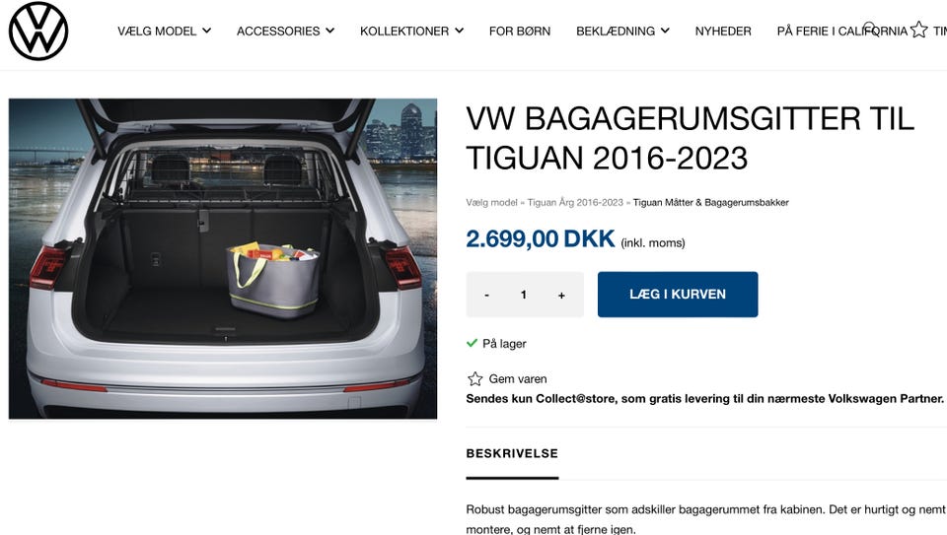Click the favorites star in the header
The width and height of the screenshot is (947, 535).
918,29
